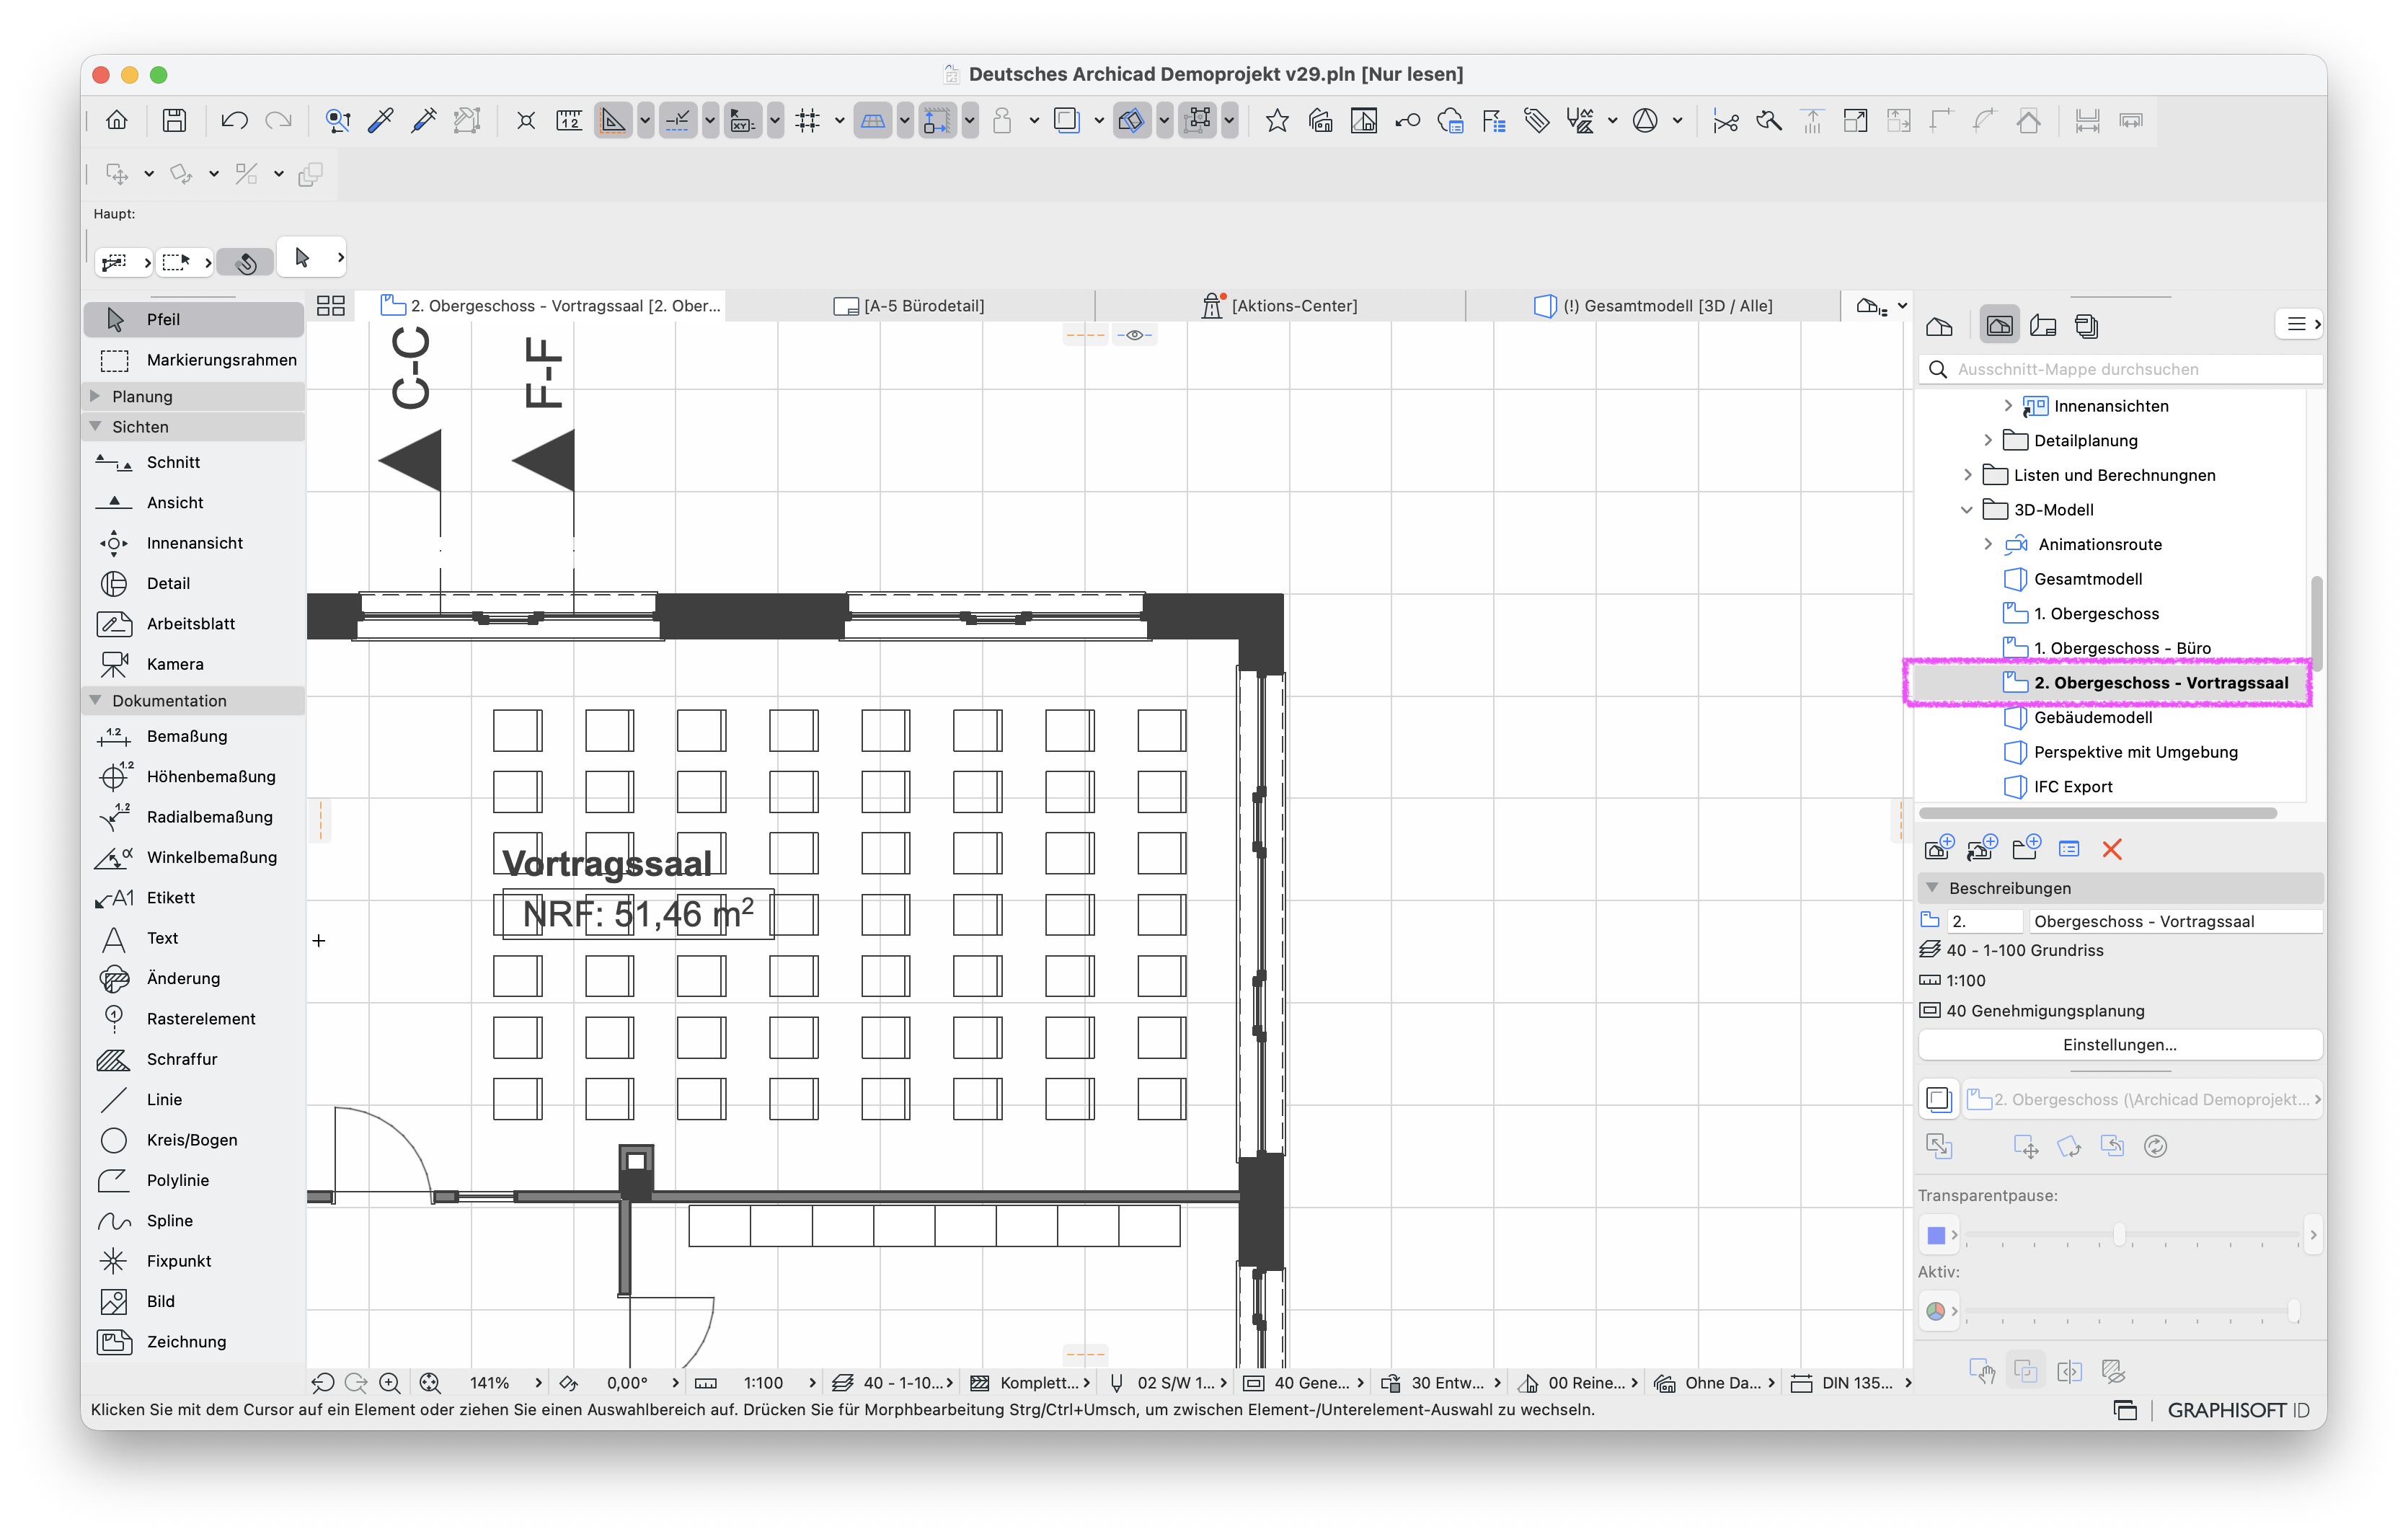Toggle the grid snap icon in toolbar
This screenshot has height=1537, width=2408.
pos(808,121)
